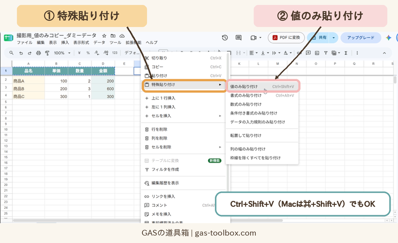Open the 123 number formats menu
The height and width of the screenshot is (243, 398).
115,53
